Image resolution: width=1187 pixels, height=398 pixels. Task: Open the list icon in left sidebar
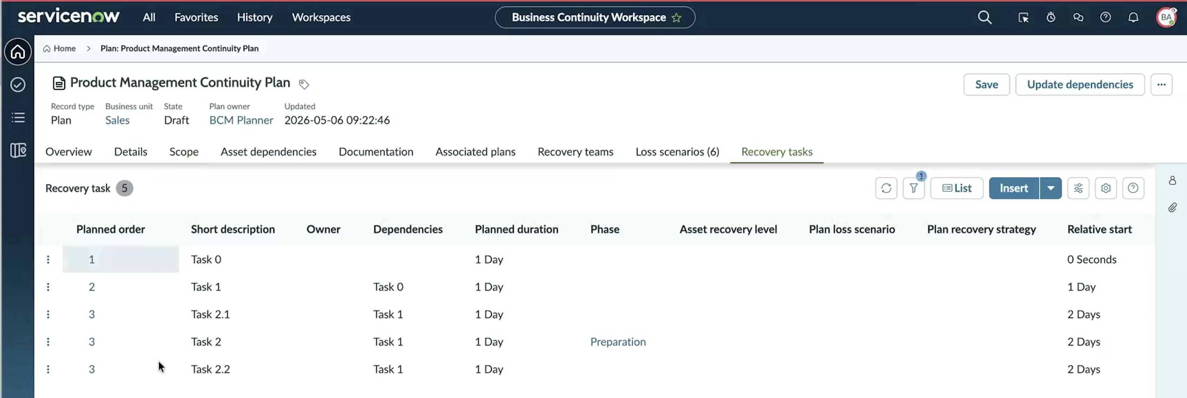click(18, 117)
